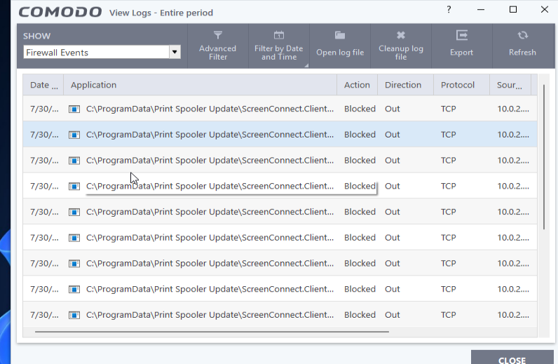Viewport: 558px width, 364px height.
Task: Click the highlighted second row's Blocked action
Action: [x=360, y=134]
